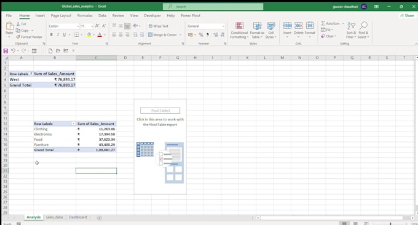Align text to the left

(x=114, y=34)
